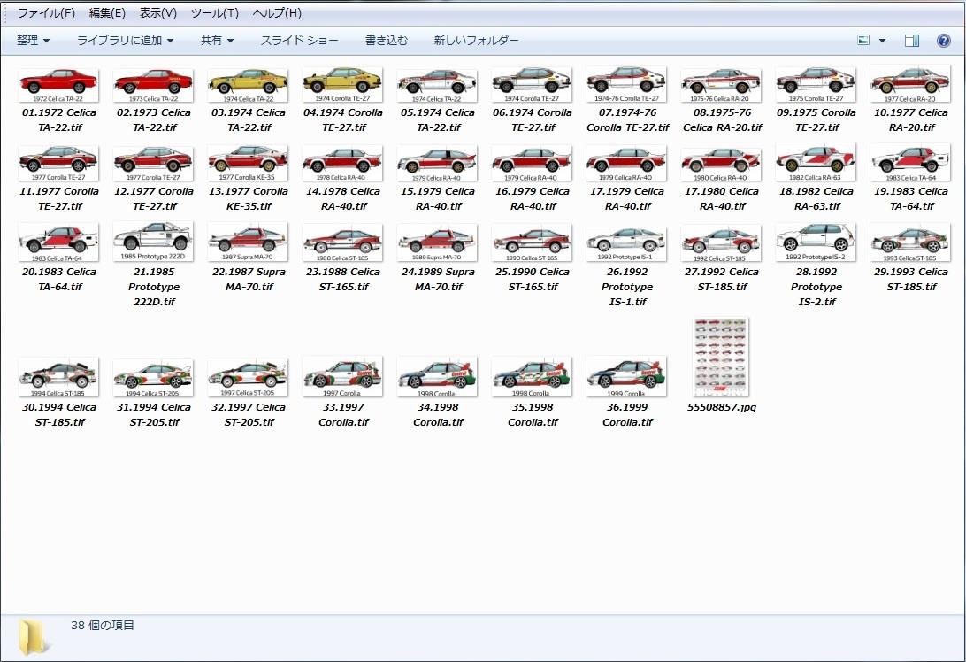The width and height of the screenshot is (966, 662).
Task: Click the 55508857.jpg file name
Action: click(x=722, y=407)
